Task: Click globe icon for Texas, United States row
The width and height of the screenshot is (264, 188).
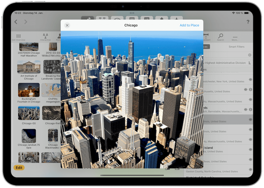Action: (251, 159)
